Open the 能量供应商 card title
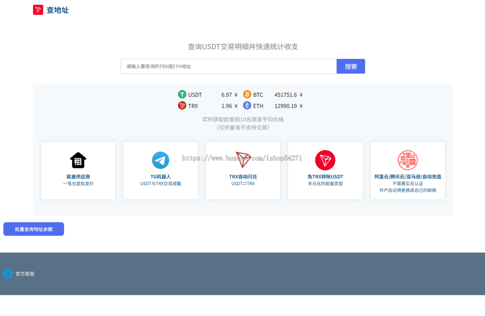The height and width of the screenshot is (316, 485). pos(78,177)
